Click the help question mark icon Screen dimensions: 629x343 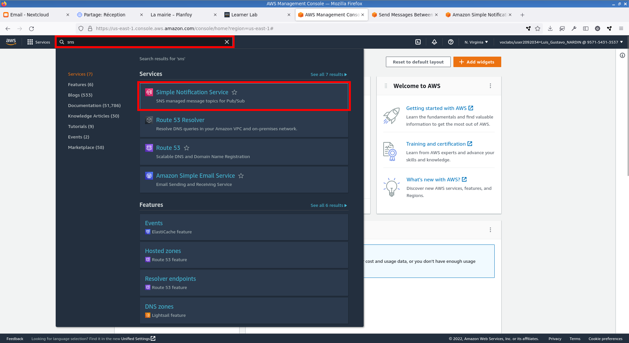(x=451, y=42)
